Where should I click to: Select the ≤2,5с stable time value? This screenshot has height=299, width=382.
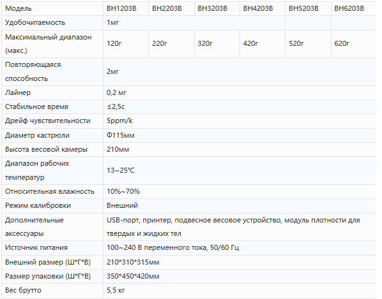click(x=116, y=106)
